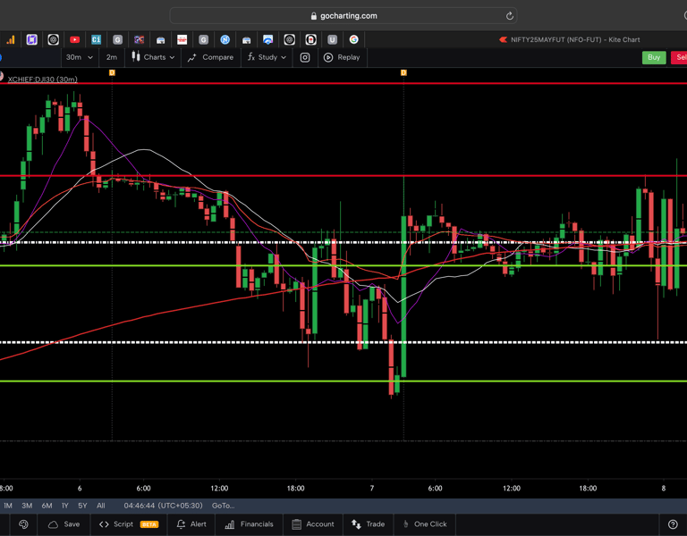The image size is (687, 536).
Task: Click the Replay play-circle icon
Action: point(328,57)
